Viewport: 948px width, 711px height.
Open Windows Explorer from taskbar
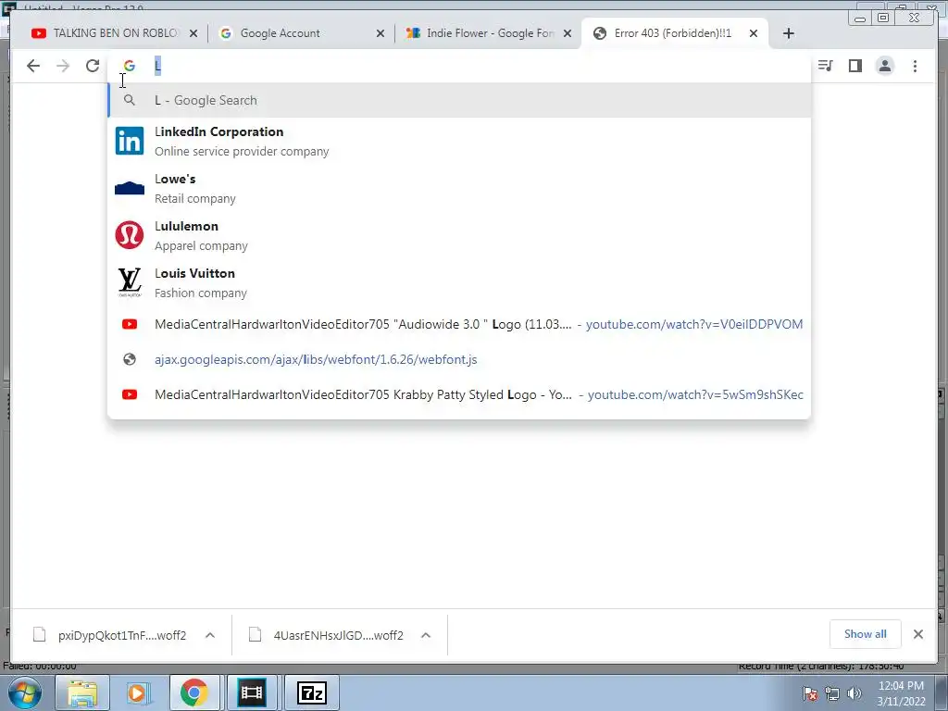82,692
